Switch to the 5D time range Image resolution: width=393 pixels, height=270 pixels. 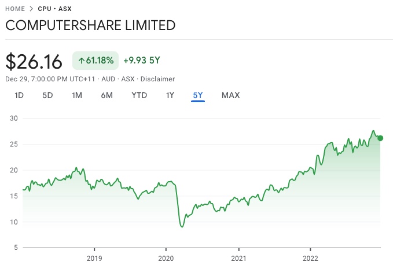point(47,95)
